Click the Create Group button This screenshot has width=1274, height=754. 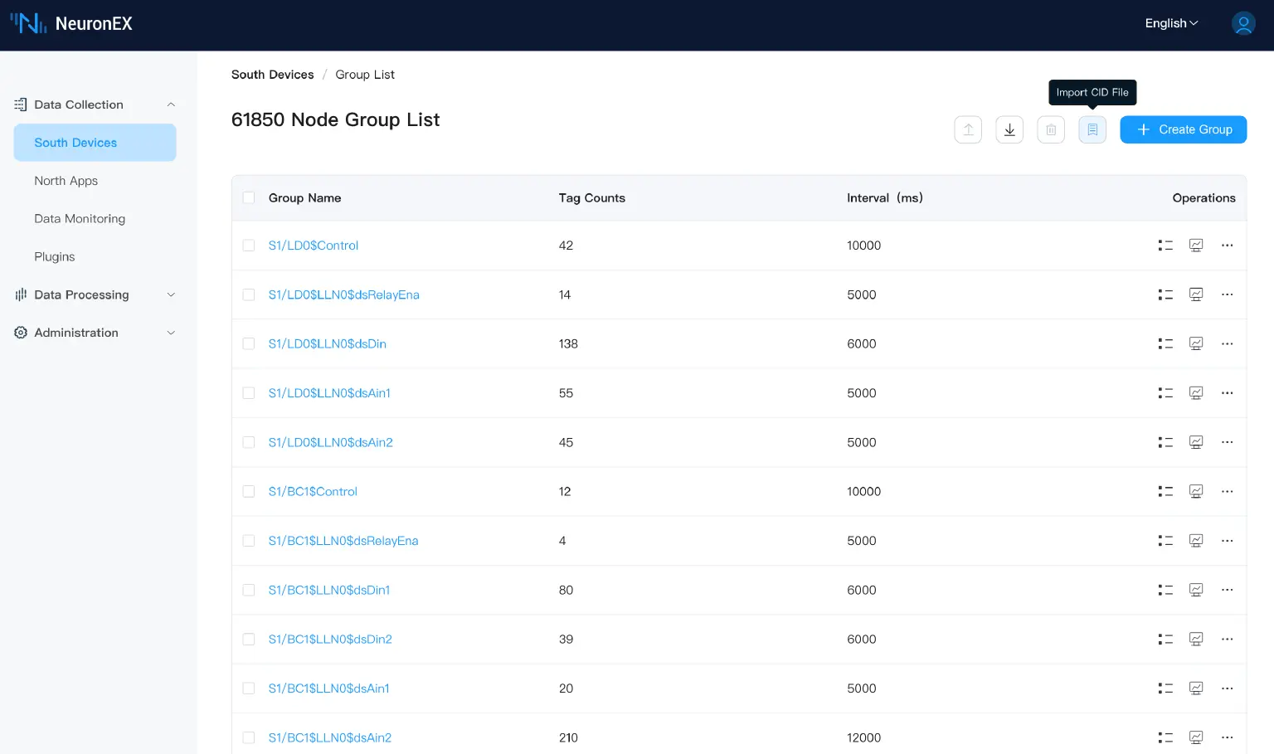tap(1183, 129)
